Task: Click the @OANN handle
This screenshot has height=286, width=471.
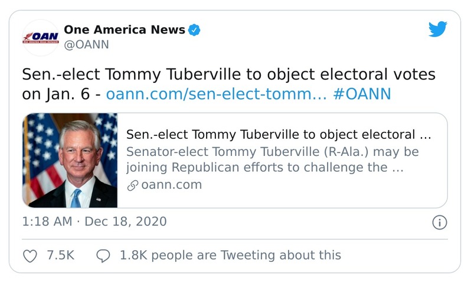Action: (x=86, y=44)
